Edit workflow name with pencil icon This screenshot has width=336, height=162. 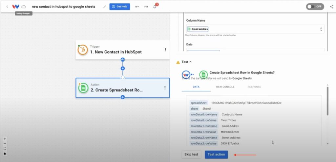[x=105, y=7]
